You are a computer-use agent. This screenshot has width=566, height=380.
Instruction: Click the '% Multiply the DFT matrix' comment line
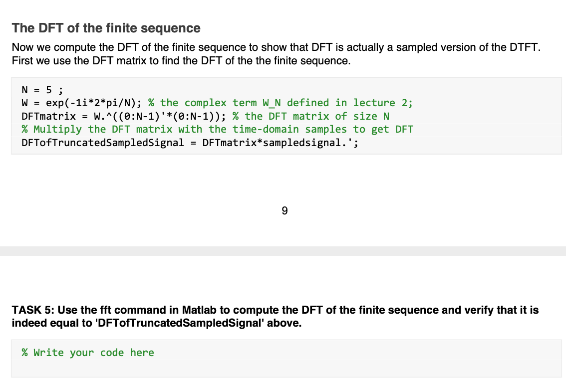(217, 130)
